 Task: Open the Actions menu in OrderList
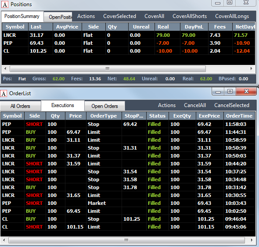[167, 105]
